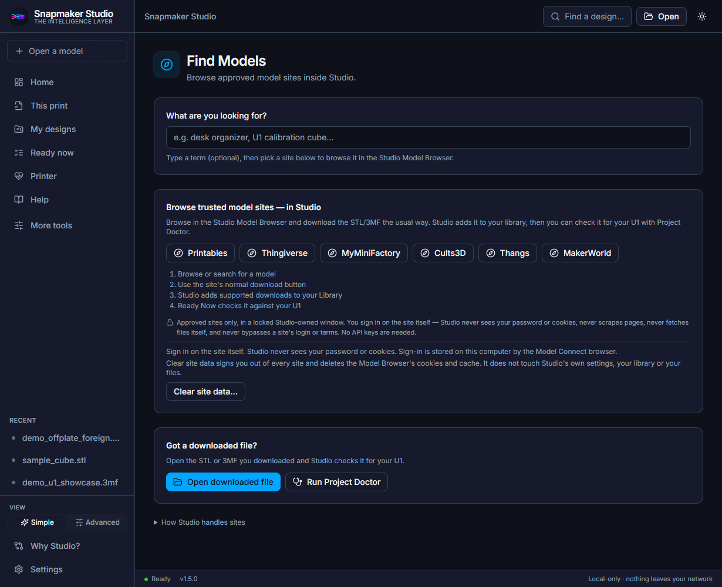Viewport: 722px width, 587px height.
Task: Click the Settings gear icon
Action: point(19,569)
